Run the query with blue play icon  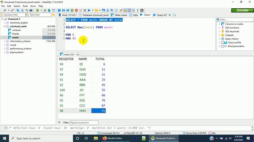(x=89, y=10)
